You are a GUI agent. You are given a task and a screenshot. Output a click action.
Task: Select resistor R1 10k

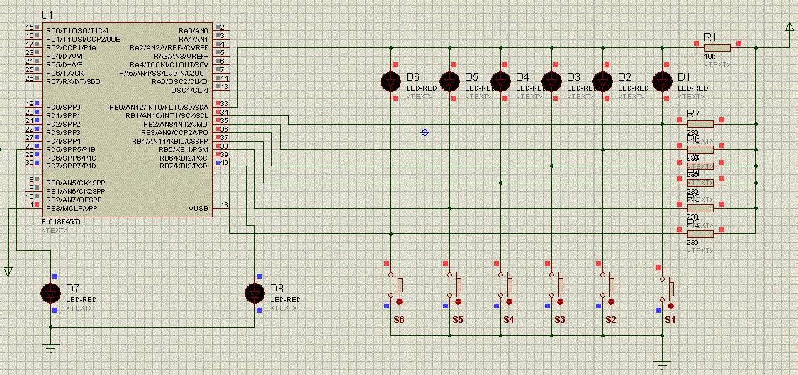(x=716, y=47)
